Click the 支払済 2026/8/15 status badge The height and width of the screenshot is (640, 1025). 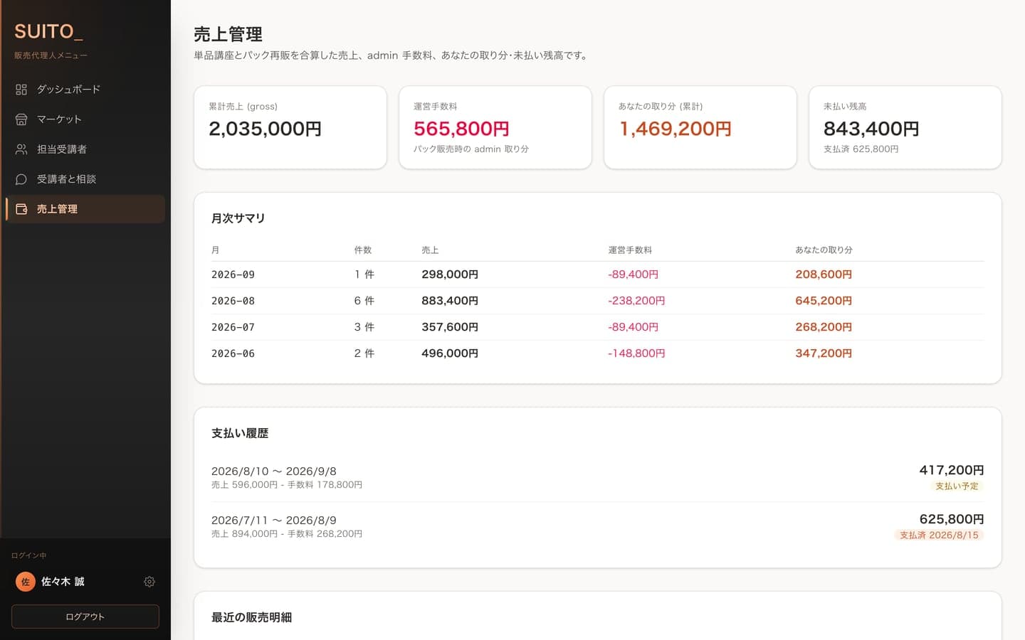[939, 535]
